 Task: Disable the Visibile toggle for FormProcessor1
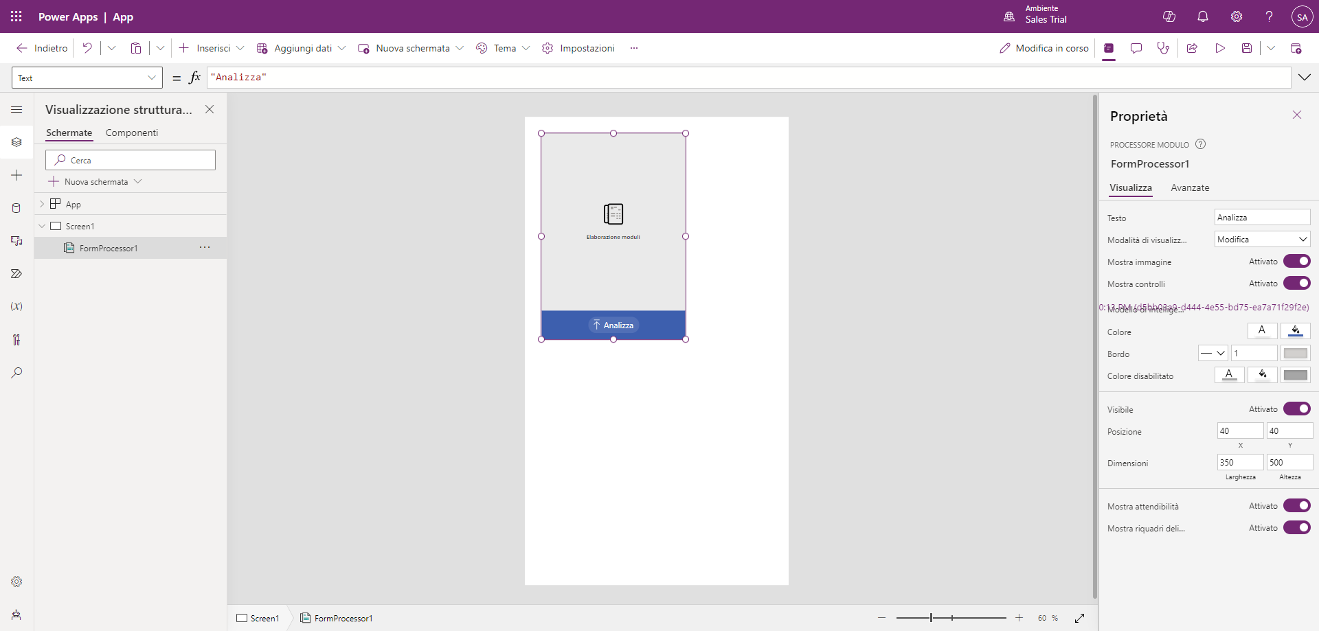(x=1298, y=409)
